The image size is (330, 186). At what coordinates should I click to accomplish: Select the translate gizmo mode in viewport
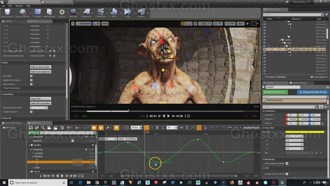[x=183, y=24]
